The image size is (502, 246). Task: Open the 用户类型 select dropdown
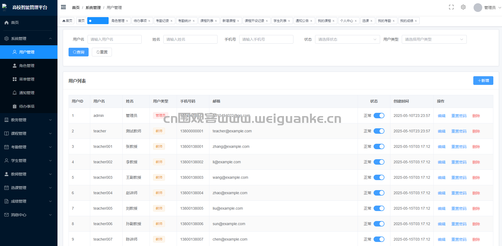434,39
